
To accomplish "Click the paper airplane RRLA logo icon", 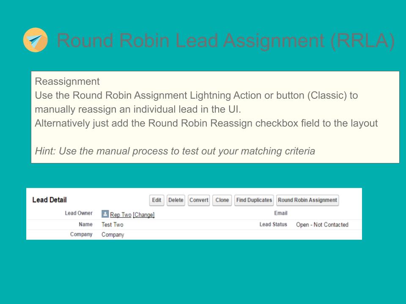I will click(x=36, y=40).
